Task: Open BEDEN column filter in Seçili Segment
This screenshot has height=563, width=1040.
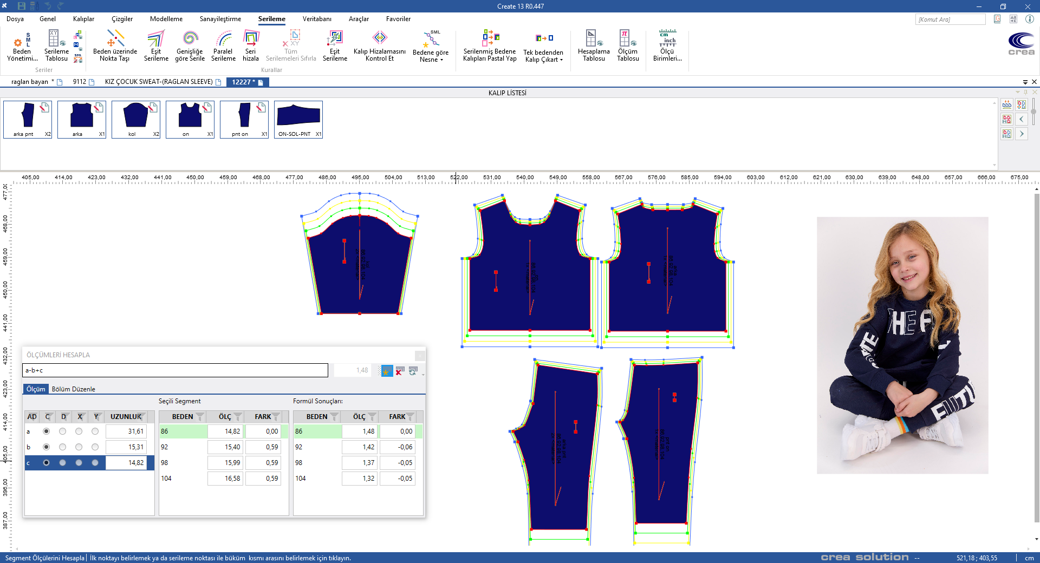Action: pyautogui.click(x=200, y=417)
